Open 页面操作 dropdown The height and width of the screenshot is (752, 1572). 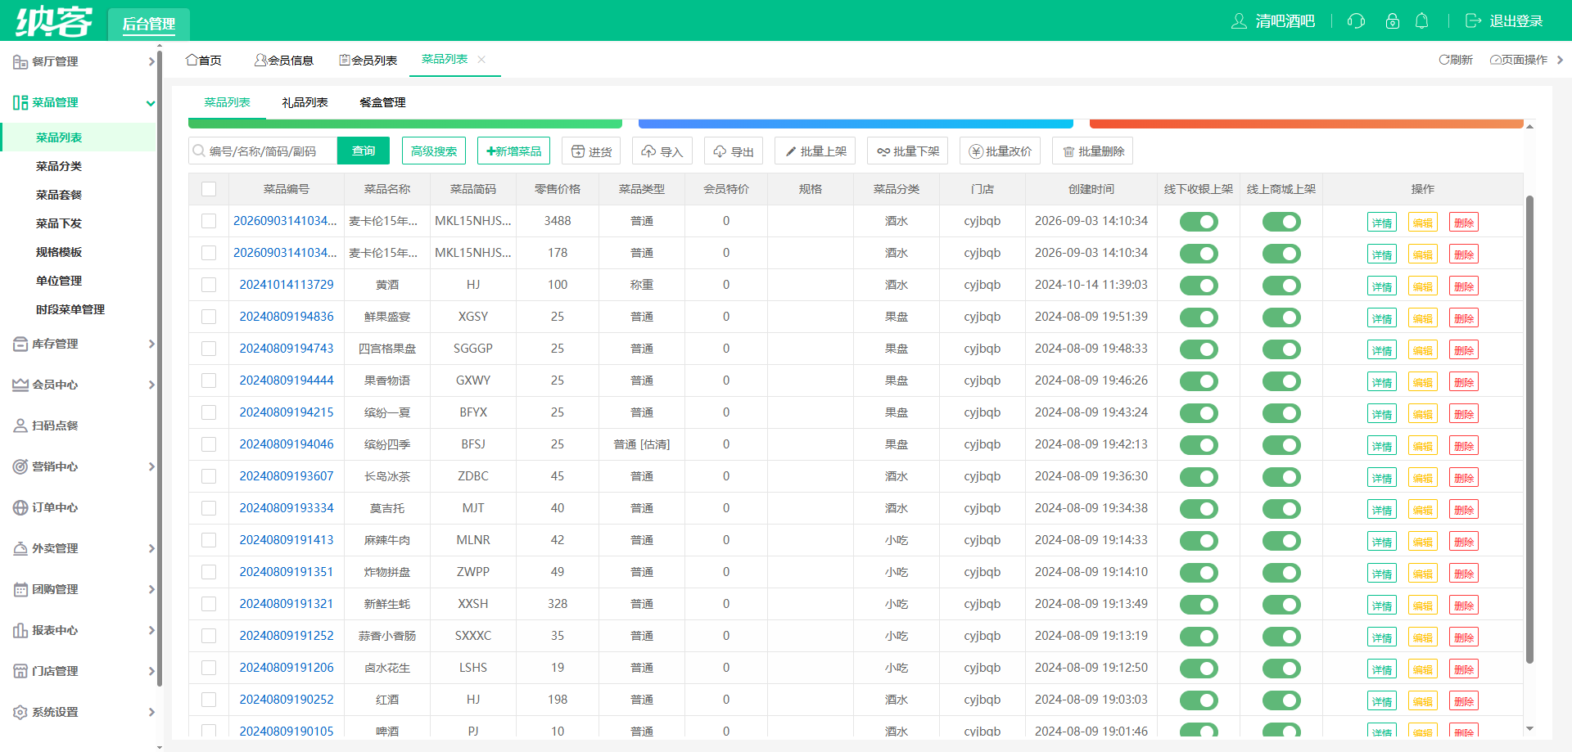coord(1526,60)
